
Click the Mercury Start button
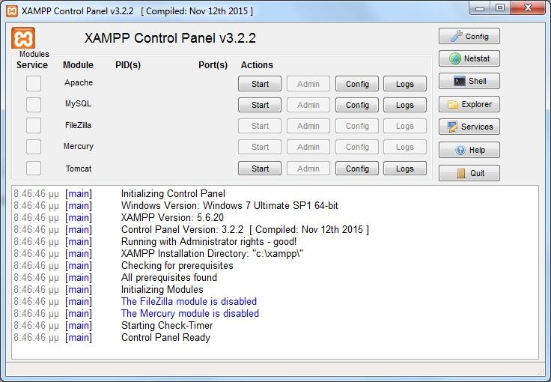coord(260,147)
